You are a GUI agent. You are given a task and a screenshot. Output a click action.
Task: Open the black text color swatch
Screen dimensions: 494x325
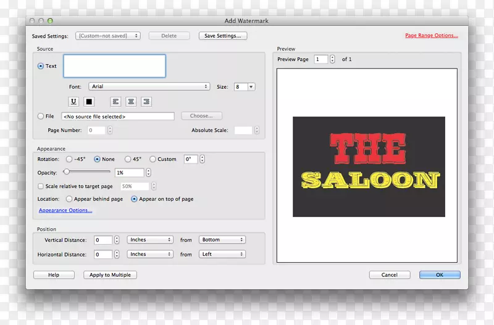pos(88,102)
